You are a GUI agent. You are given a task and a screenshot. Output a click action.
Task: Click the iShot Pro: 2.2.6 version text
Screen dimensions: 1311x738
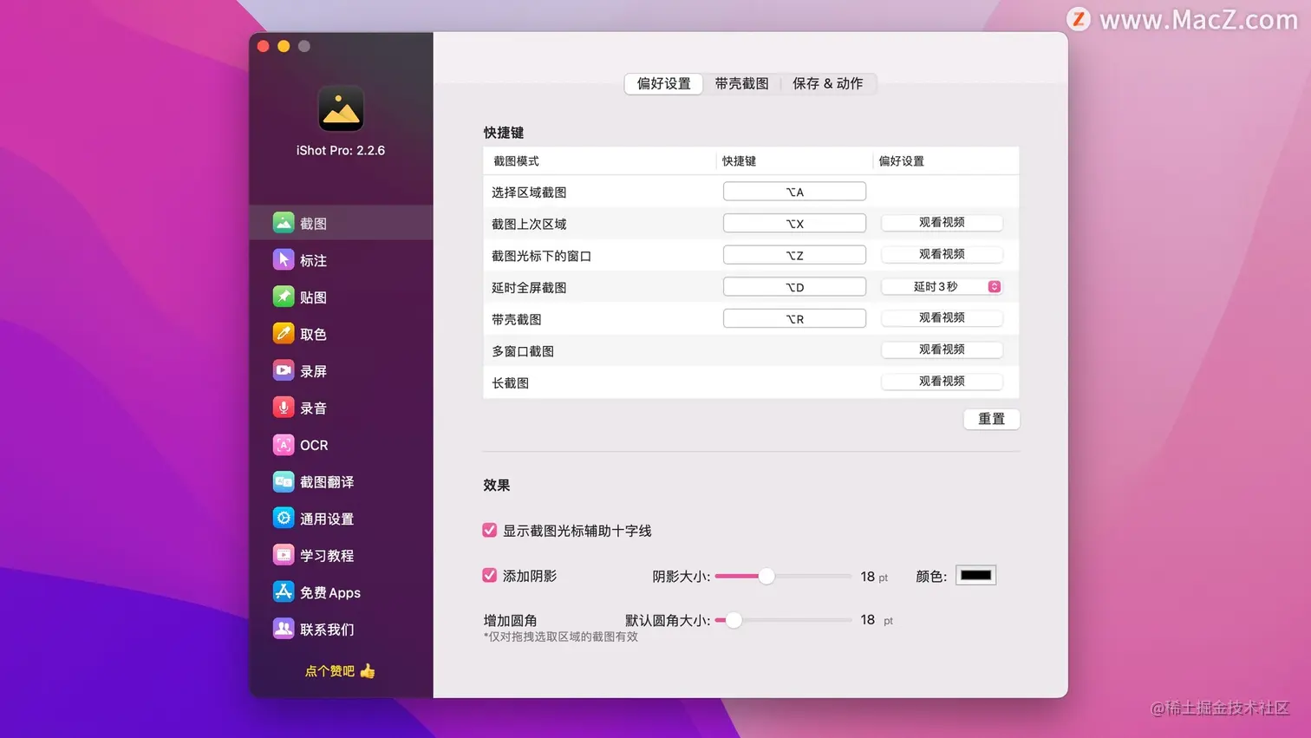[x=341, y=150]
